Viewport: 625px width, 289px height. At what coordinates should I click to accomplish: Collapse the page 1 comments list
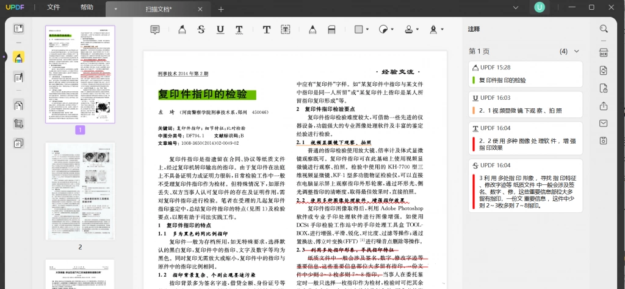576,51
